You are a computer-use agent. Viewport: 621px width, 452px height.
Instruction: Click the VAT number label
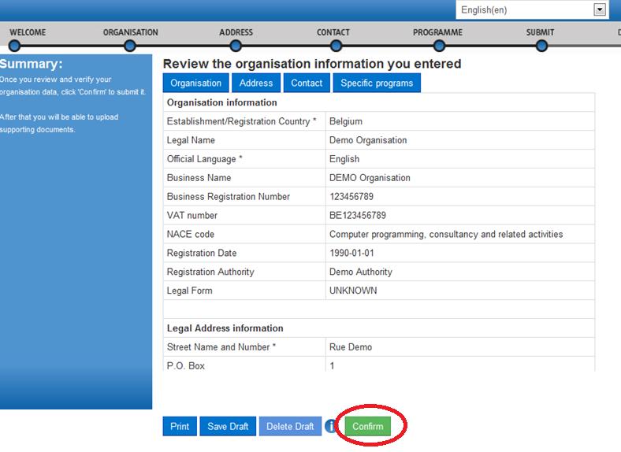[x=192, y=215]
